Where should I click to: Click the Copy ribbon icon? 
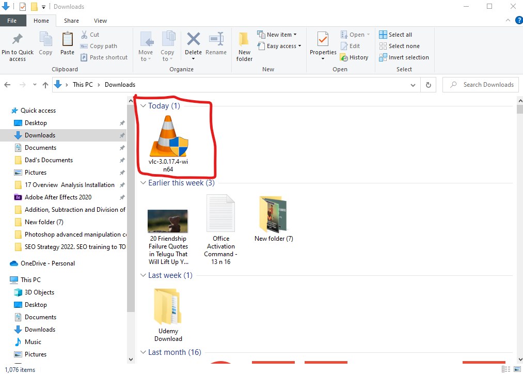click(46, 39)
